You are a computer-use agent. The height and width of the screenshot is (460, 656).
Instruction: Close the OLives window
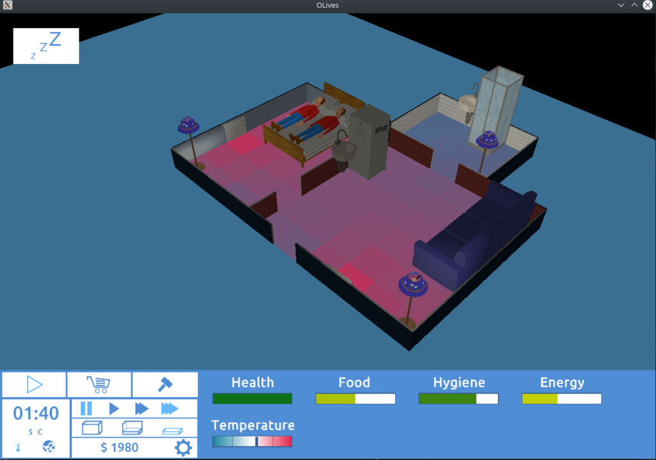point(648,5)
